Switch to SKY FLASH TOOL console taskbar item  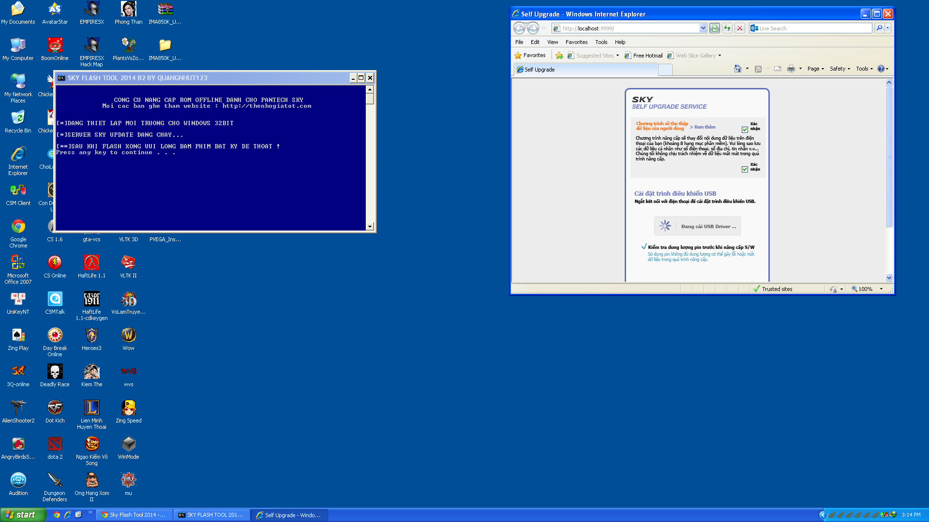211,515
